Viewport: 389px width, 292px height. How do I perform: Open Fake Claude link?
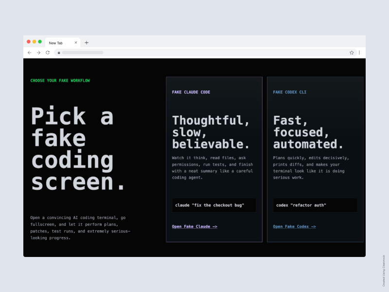tap(194, 226)
